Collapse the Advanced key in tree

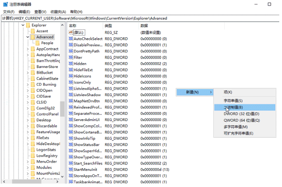27,37
